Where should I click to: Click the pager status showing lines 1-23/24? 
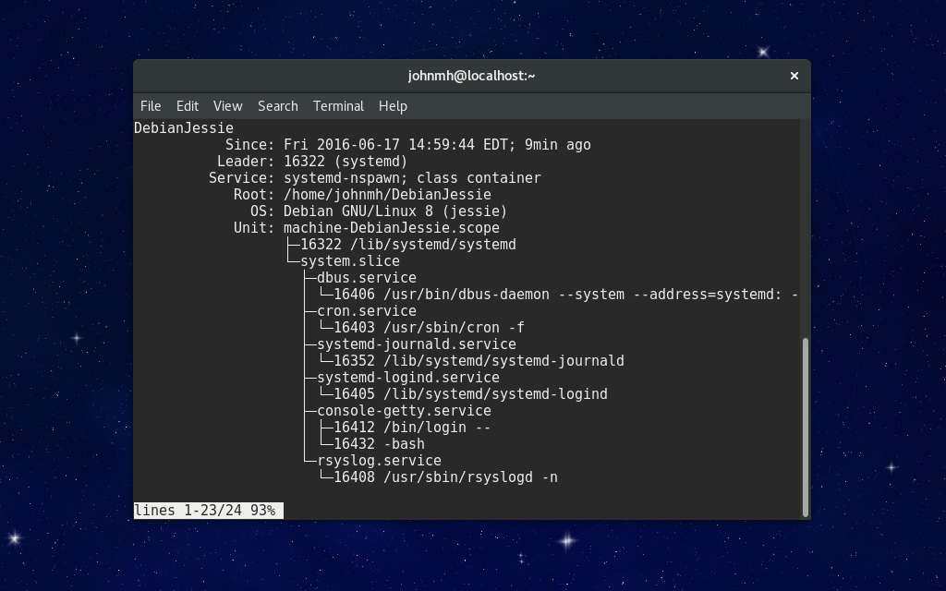pyautogui.click(x=208, y=510)
